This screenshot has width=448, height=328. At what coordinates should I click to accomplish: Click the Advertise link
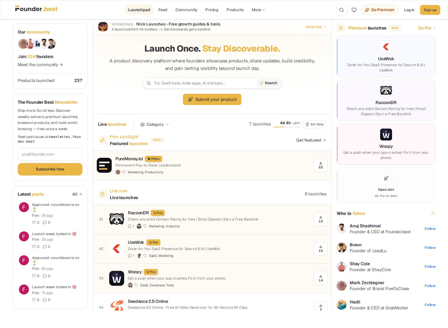click(316, 27)
